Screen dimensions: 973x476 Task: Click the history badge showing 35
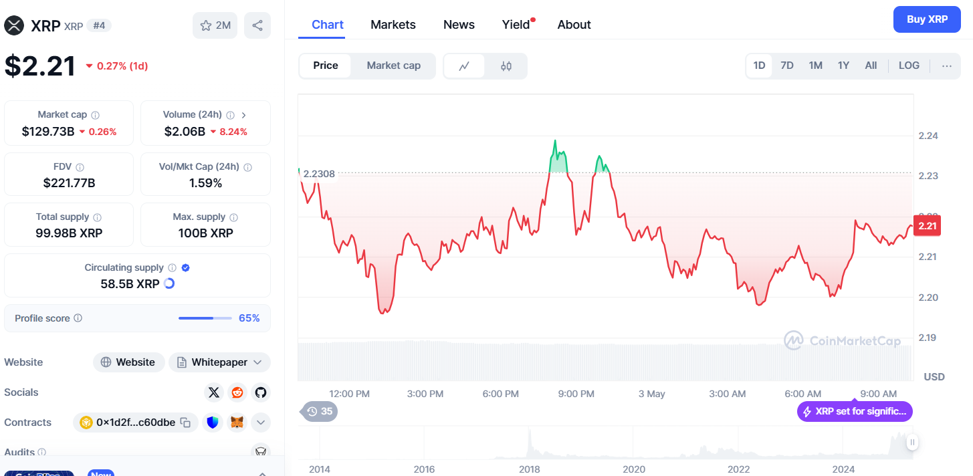coord(320,411)
